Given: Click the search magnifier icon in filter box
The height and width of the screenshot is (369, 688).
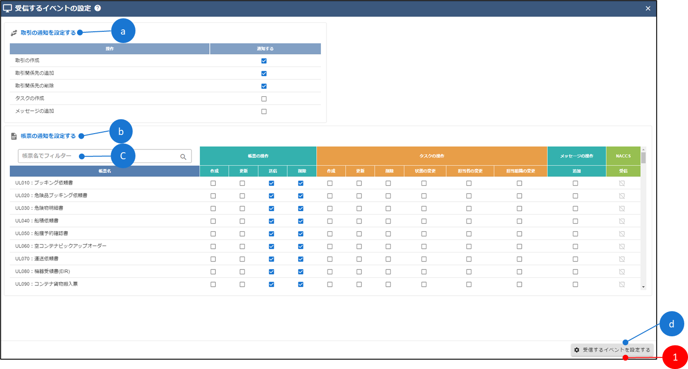Looking at the screenshot, I should 184,157.
